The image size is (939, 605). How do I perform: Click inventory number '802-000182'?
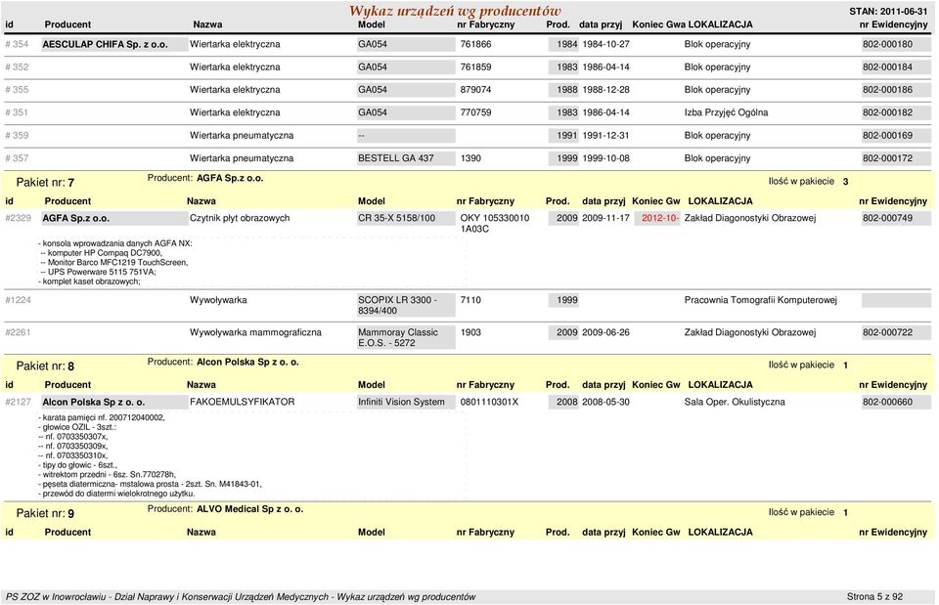887,112
